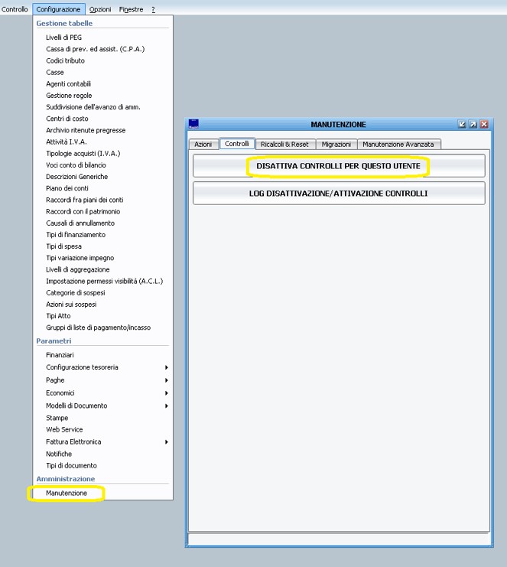The image size is (507, 567).
Task: Open Tipi variazione impegno
Action: point(80,258)
